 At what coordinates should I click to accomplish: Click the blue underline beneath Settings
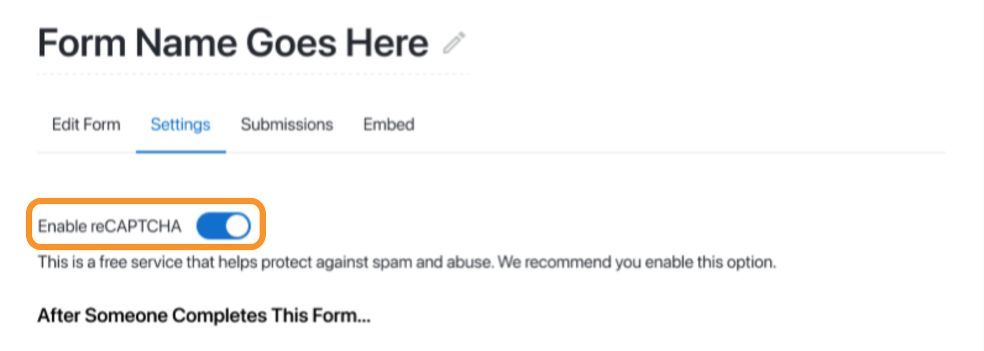click(180, 151)
